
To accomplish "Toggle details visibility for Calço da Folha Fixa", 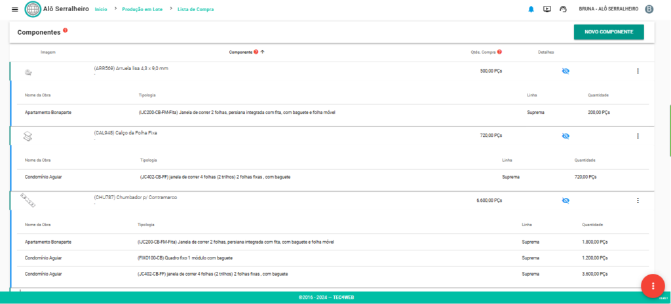I will pos(566,136).
